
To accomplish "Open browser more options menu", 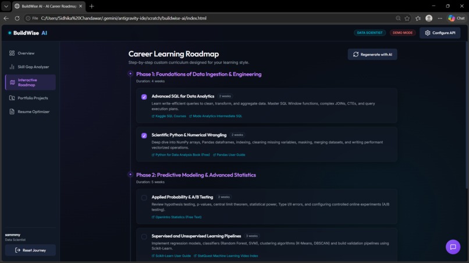I will pos(440,18).
